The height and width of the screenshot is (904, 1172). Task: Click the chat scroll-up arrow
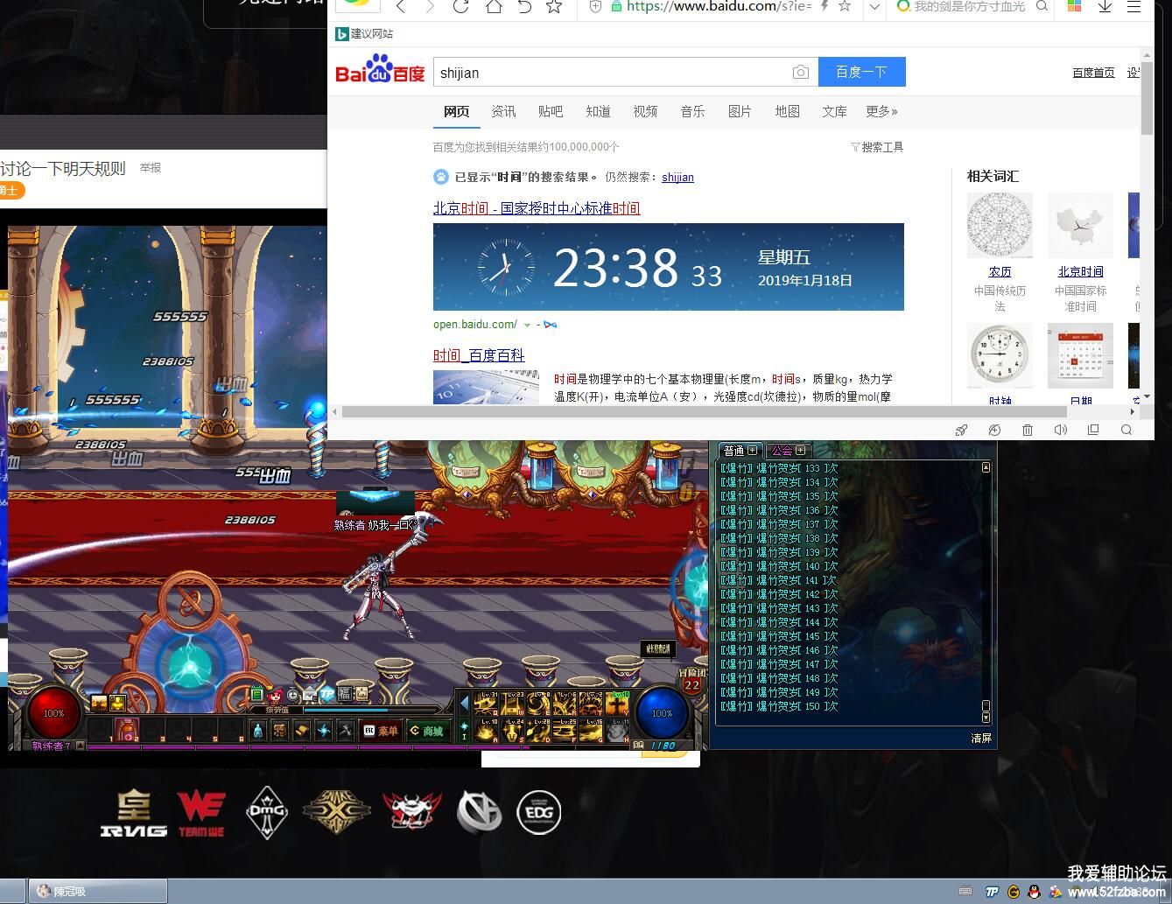986,467
